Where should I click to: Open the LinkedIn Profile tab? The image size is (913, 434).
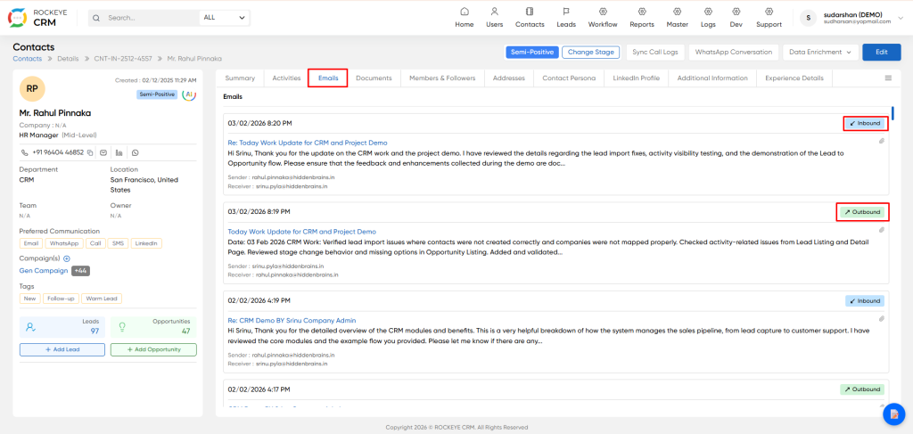[637, 78]
